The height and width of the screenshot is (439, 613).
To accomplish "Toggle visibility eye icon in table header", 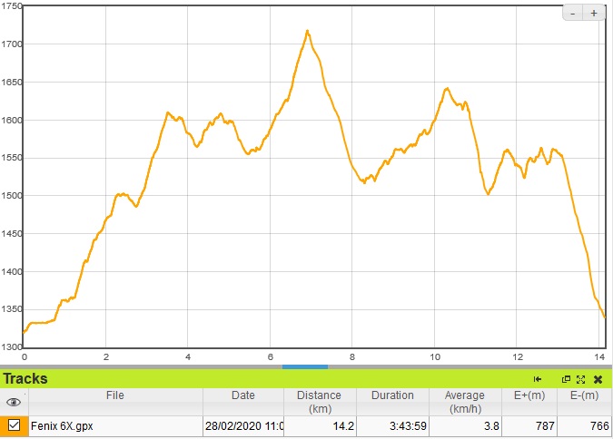I will coord(14,402).
